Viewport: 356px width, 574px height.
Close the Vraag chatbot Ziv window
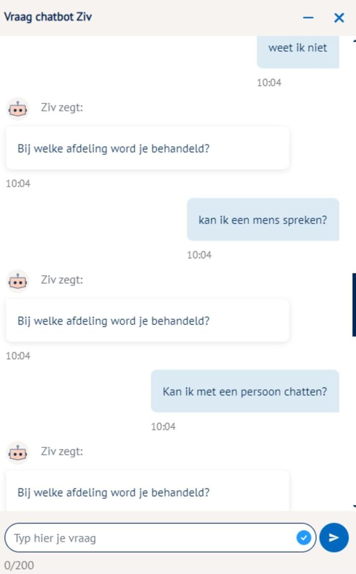339,18
